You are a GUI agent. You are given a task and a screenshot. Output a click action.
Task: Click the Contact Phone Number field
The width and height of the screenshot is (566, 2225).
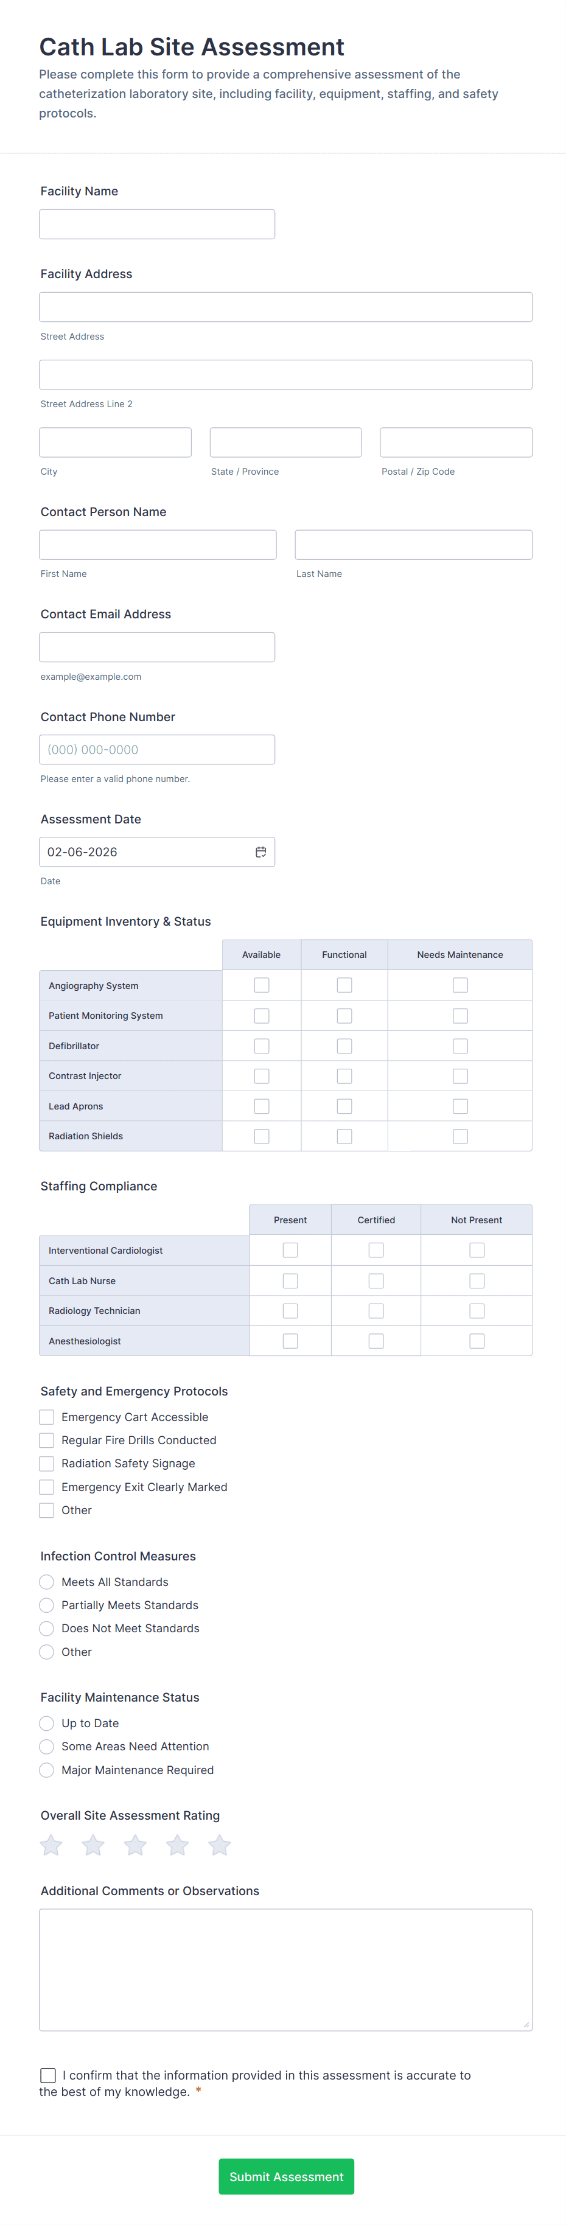click(x=157, y=750)
